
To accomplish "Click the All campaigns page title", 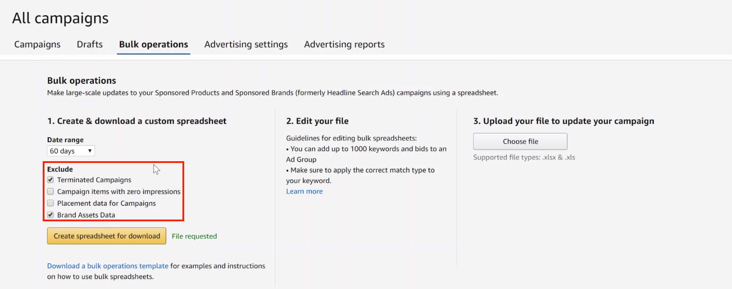I will pos(61,18).
